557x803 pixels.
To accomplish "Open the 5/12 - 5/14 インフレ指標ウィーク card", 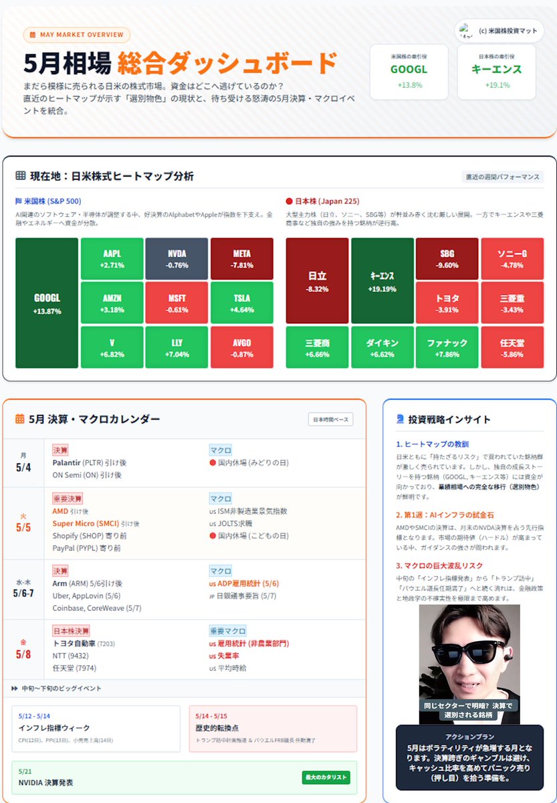I will tap(96, 728).
